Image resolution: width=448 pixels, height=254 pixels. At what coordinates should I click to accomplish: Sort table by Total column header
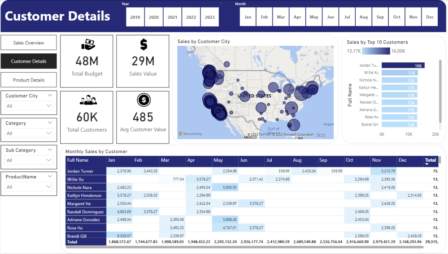[x=430, y=160]
